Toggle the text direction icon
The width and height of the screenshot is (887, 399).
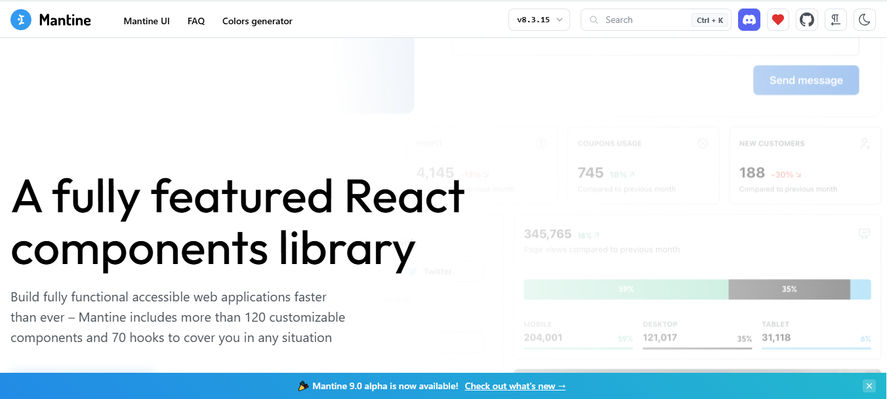(836, 20)
